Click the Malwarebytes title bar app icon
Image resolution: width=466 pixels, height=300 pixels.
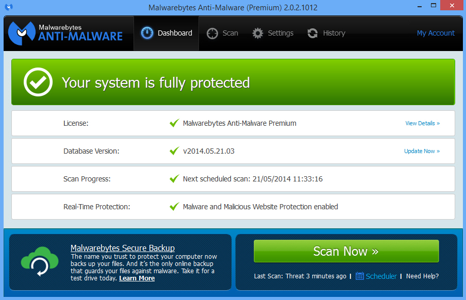point(9,7)
